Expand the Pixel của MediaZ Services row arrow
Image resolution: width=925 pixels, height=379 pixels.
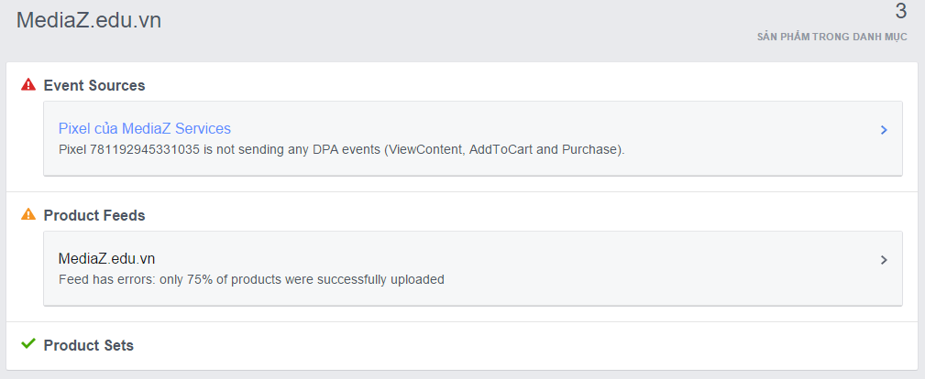(x=884, y=130)
